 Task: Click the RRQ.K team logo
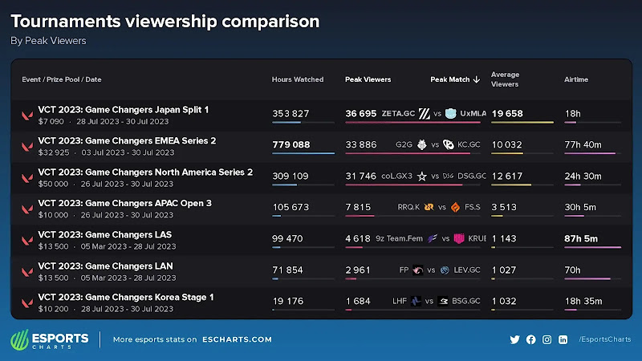[x=429, y=207]
